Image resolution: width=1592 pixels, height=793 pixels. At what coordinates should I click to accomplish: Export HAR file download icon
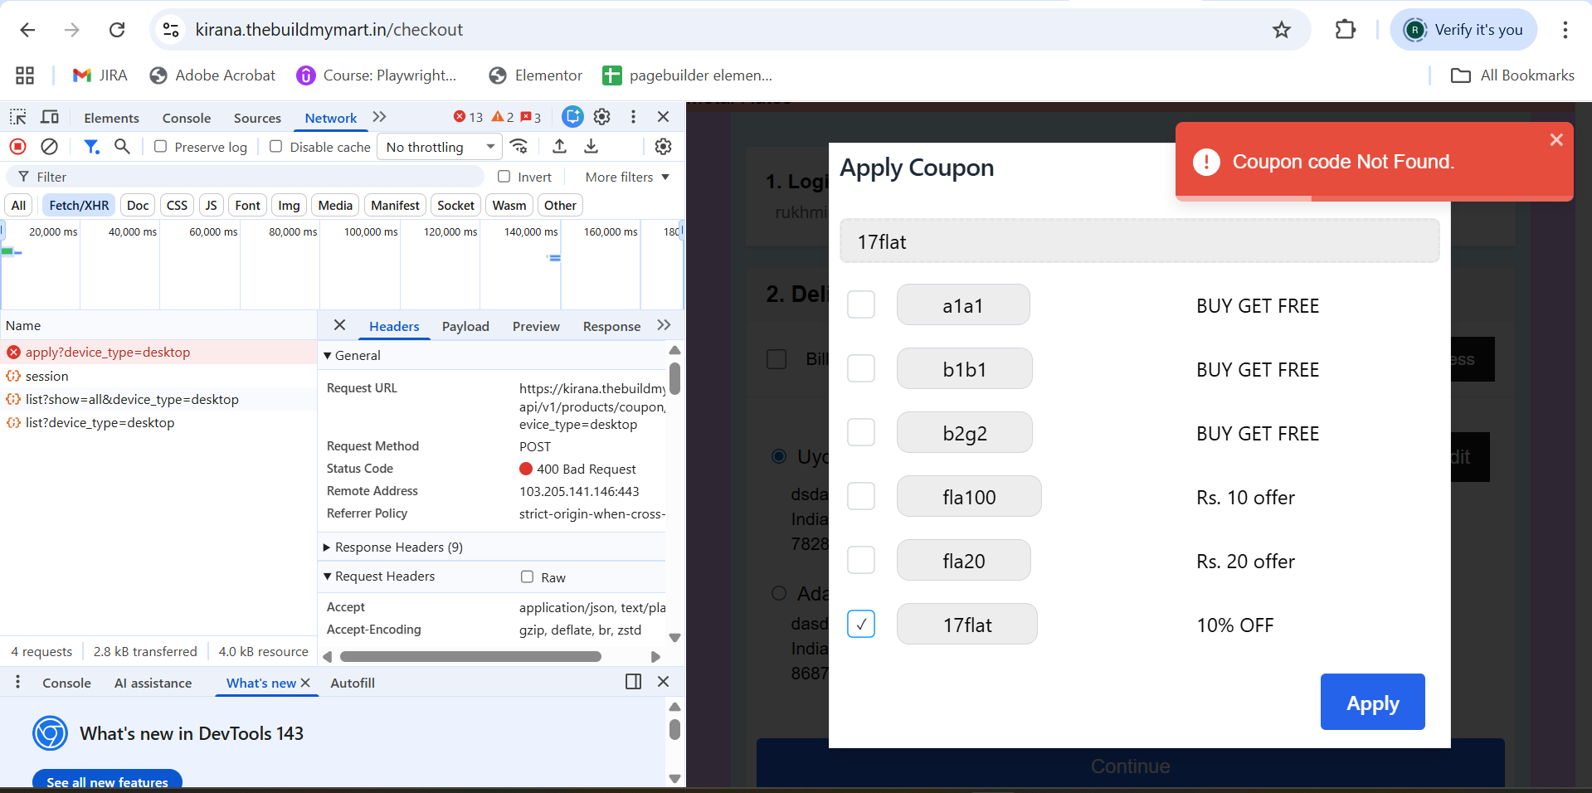591,147
